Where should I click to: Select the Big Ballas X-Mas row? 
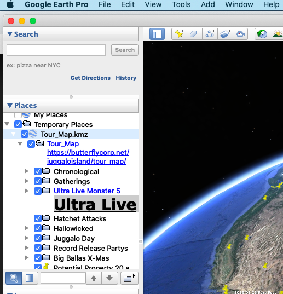point(71,258)
